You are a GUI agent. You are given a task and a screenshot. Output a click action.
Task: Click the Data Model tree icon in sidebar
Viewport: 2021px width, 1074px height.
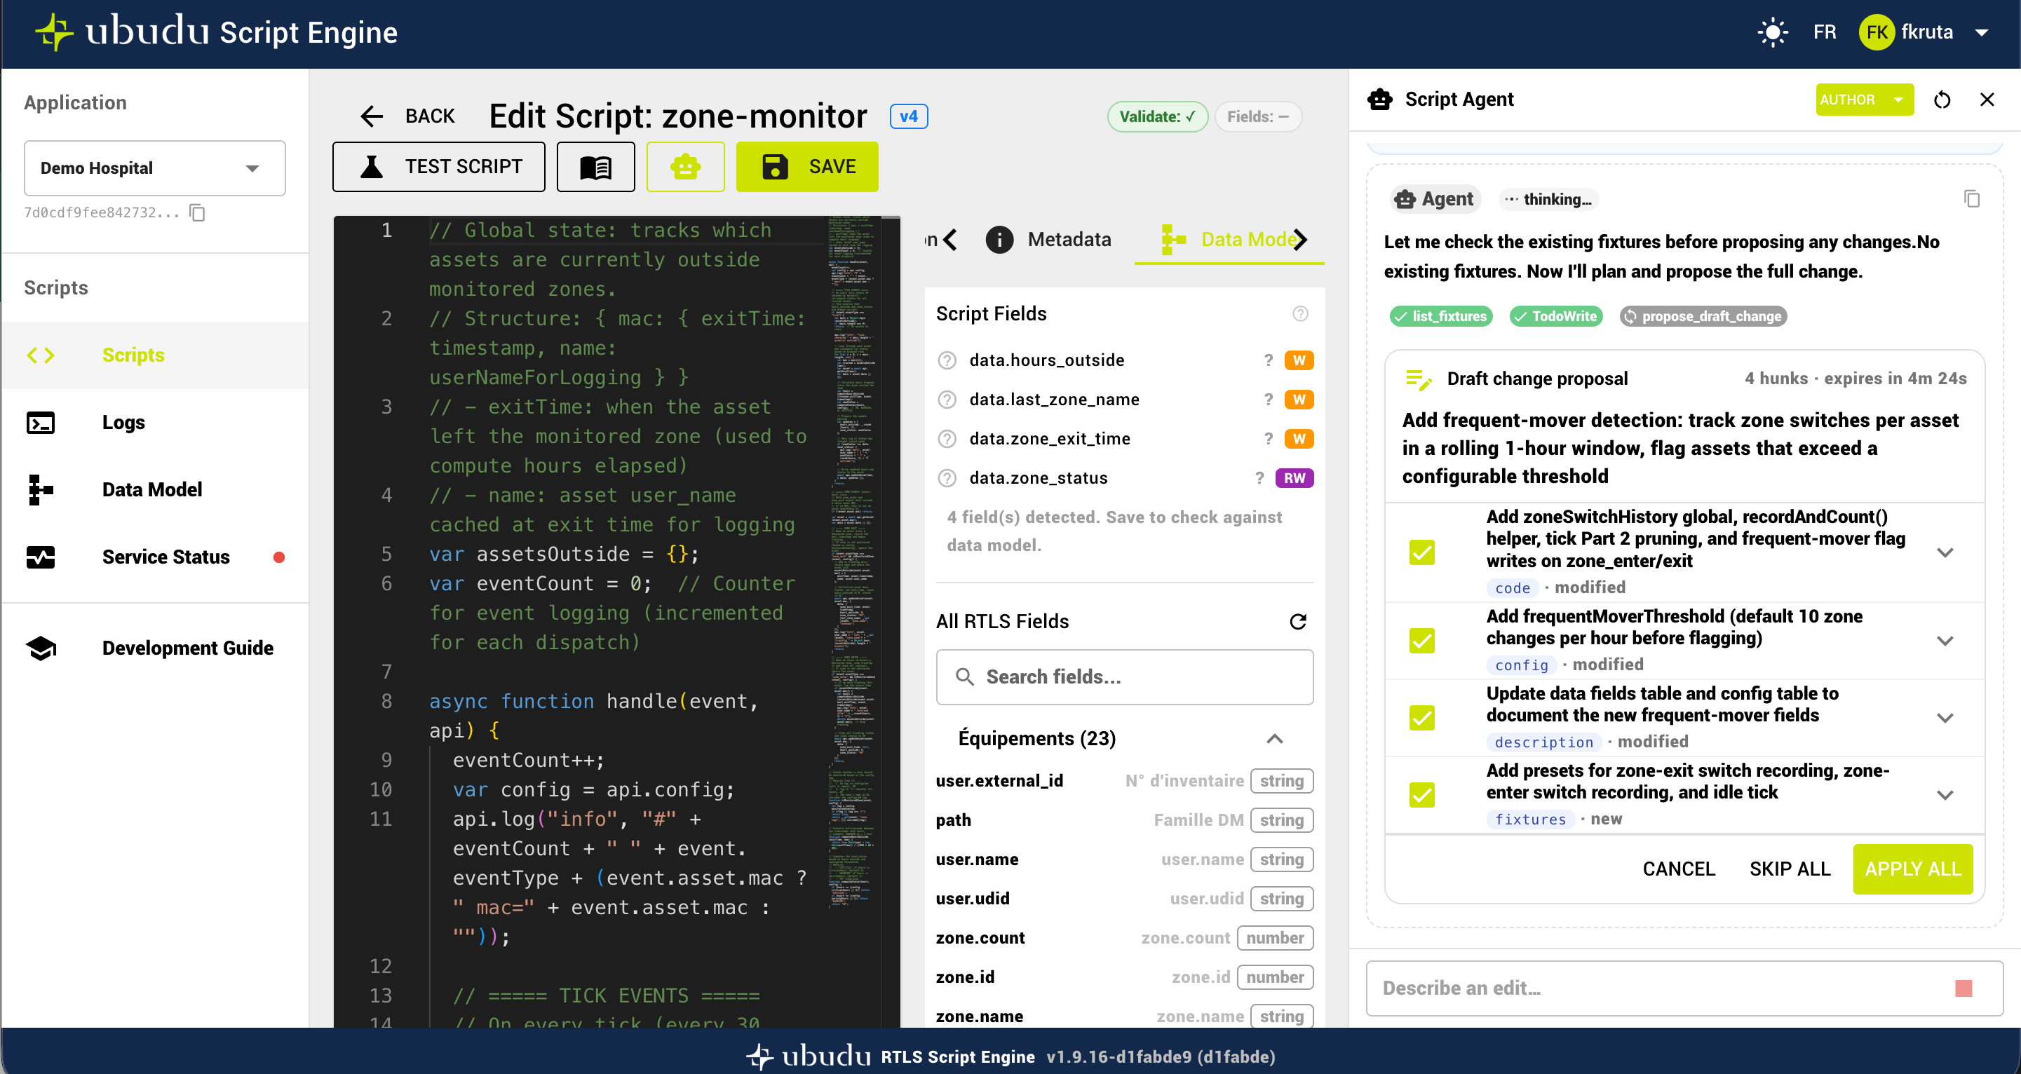[x=41, y=489]
